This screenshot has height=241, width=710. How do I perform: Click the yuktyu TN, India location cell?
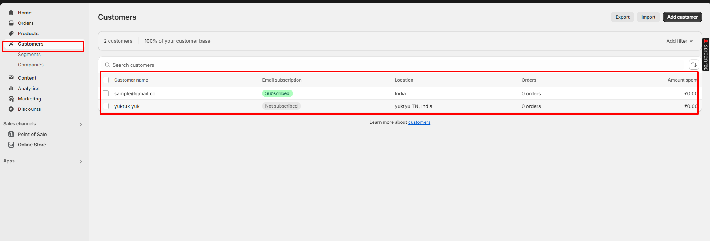pos(413,106)
